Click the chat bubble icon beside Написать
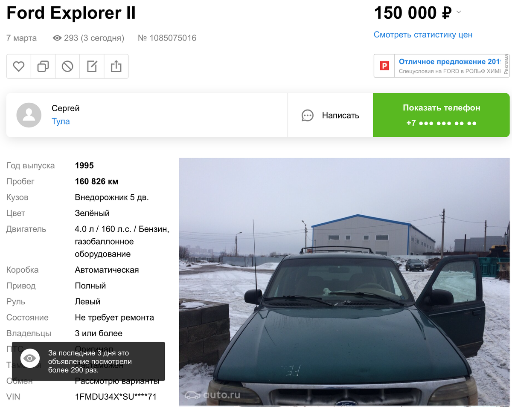 pos(308,115)
